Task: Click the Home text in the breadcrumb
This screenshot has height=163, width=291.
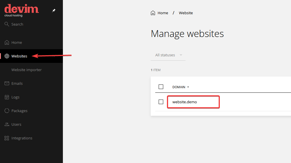Action: pyautogui.click(x=163, y=13)
